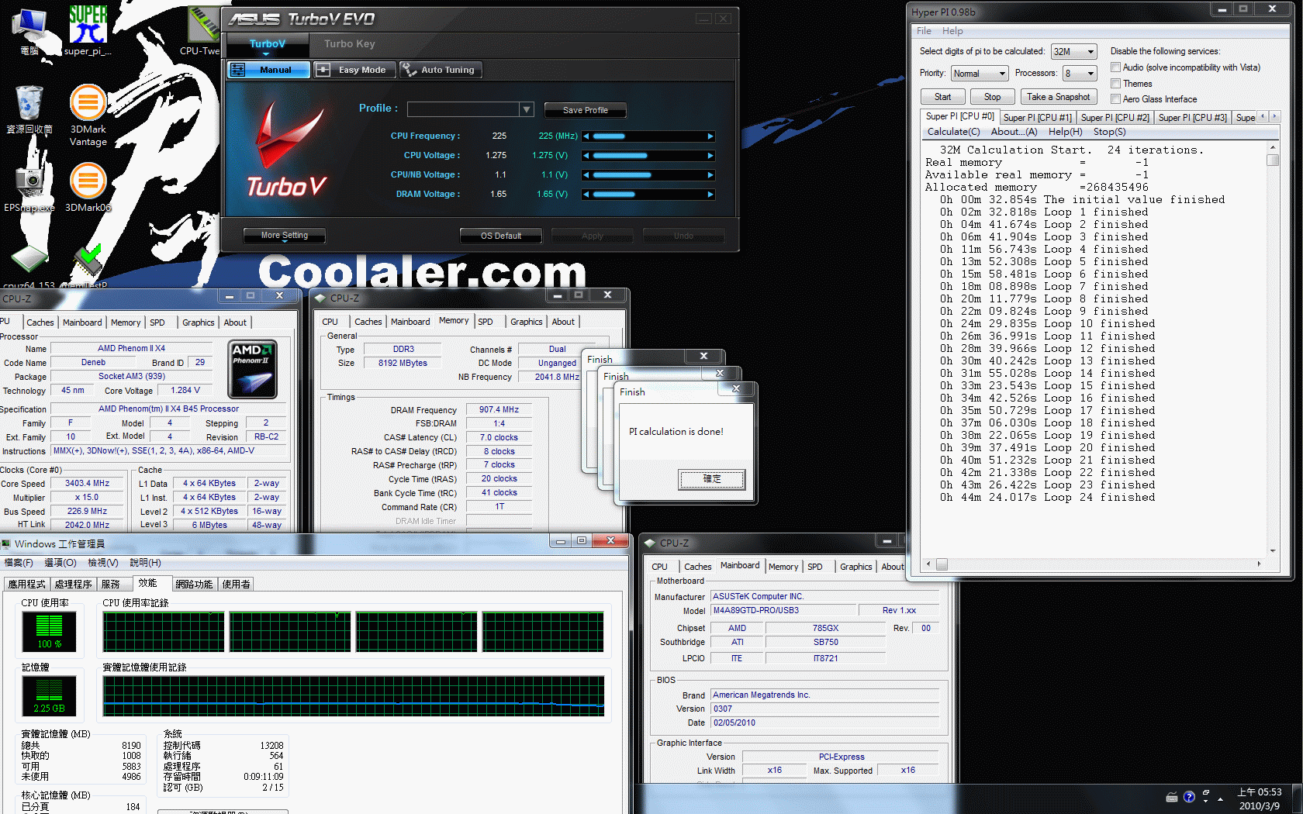
Task: Click the Easy Mode icon in TurboV
Action: point(323,70)
